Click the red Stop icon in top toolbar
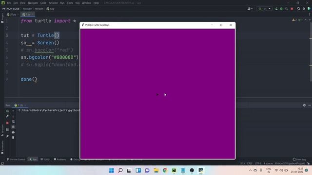This screenshot has height=175, width=312. pyautogui.click(x=292, y=9)
